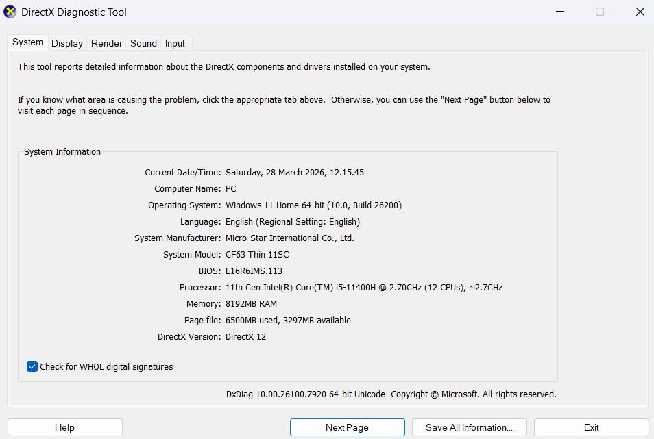Click the Current Date/Time value text
654x439 pixels.
[295, 173]
